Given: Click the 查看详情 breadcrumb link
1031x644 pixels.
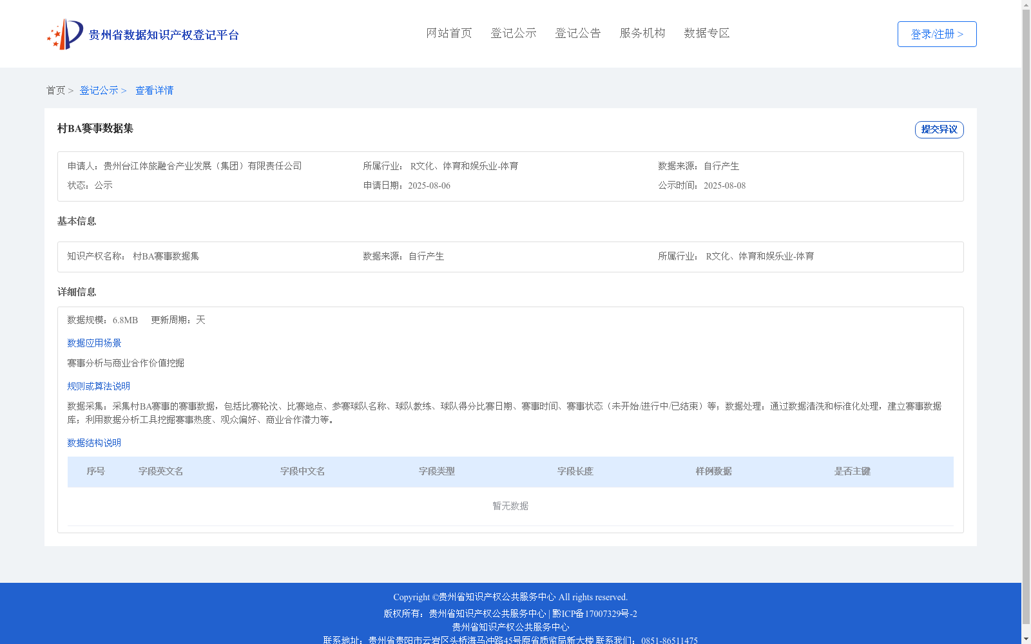Looking at the screenshot, I should [154, 90].
